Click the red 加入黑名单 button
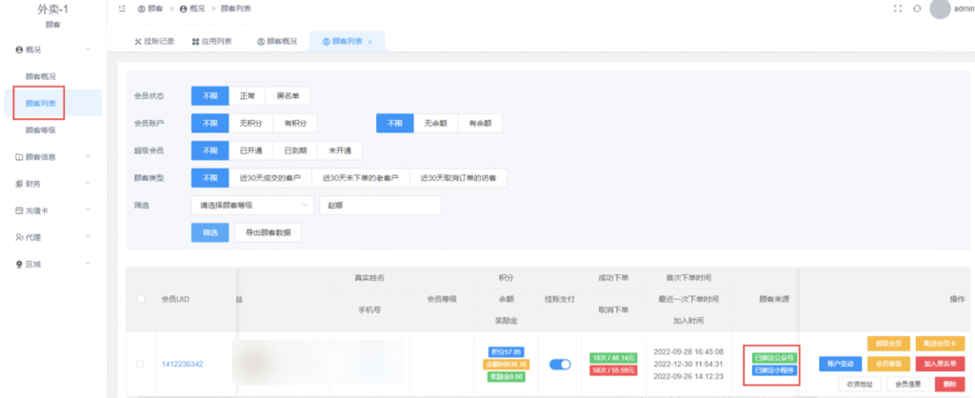The image size is (975, 398). pos(937,363)
